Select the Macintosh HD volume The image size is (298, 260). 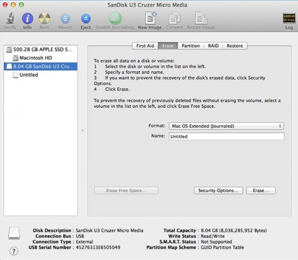[x=41, y=58]
